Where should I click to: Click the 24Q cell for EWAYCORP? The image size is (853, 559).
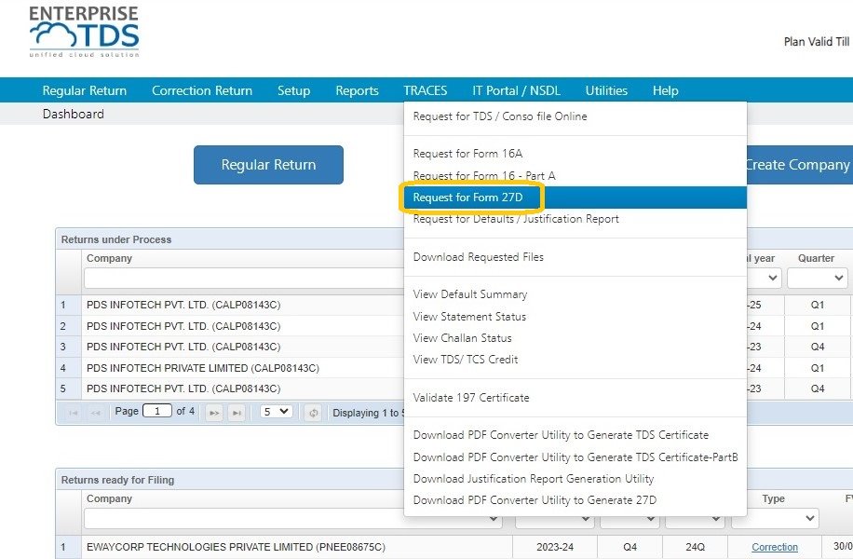tap(696, 547)
